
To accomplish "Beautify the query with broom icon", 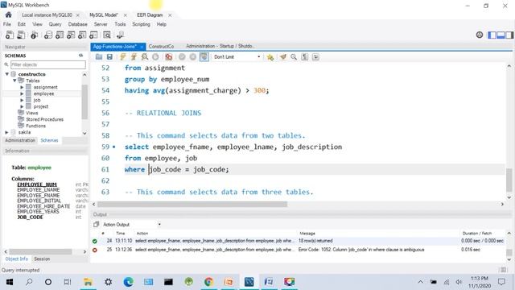I will pos(282,57).
